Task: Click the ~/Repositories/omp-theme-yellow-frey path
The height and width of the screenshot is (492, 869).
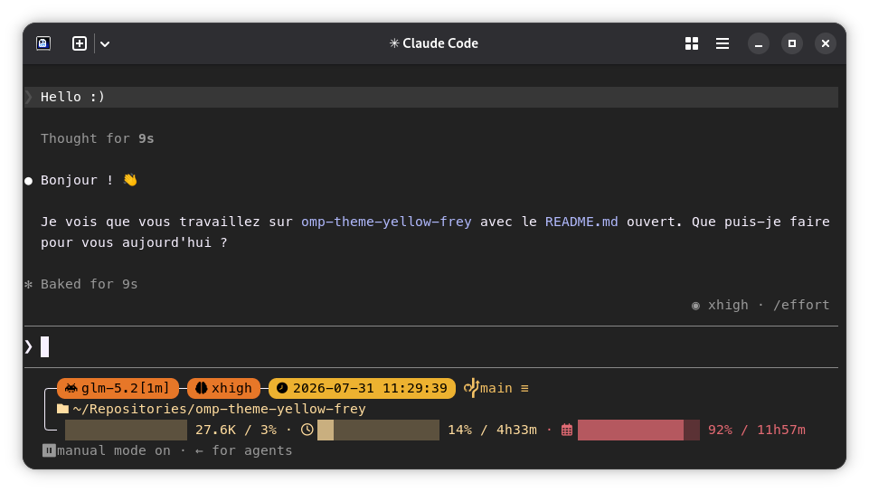Action: pyautogui.click(x=219, y=409)
